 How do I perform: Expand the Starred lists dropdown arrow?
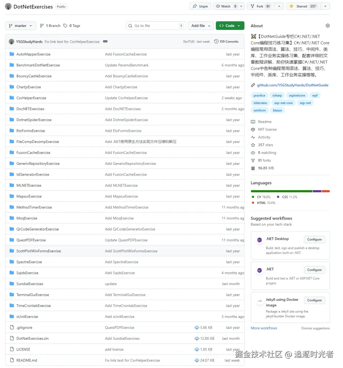325,6
